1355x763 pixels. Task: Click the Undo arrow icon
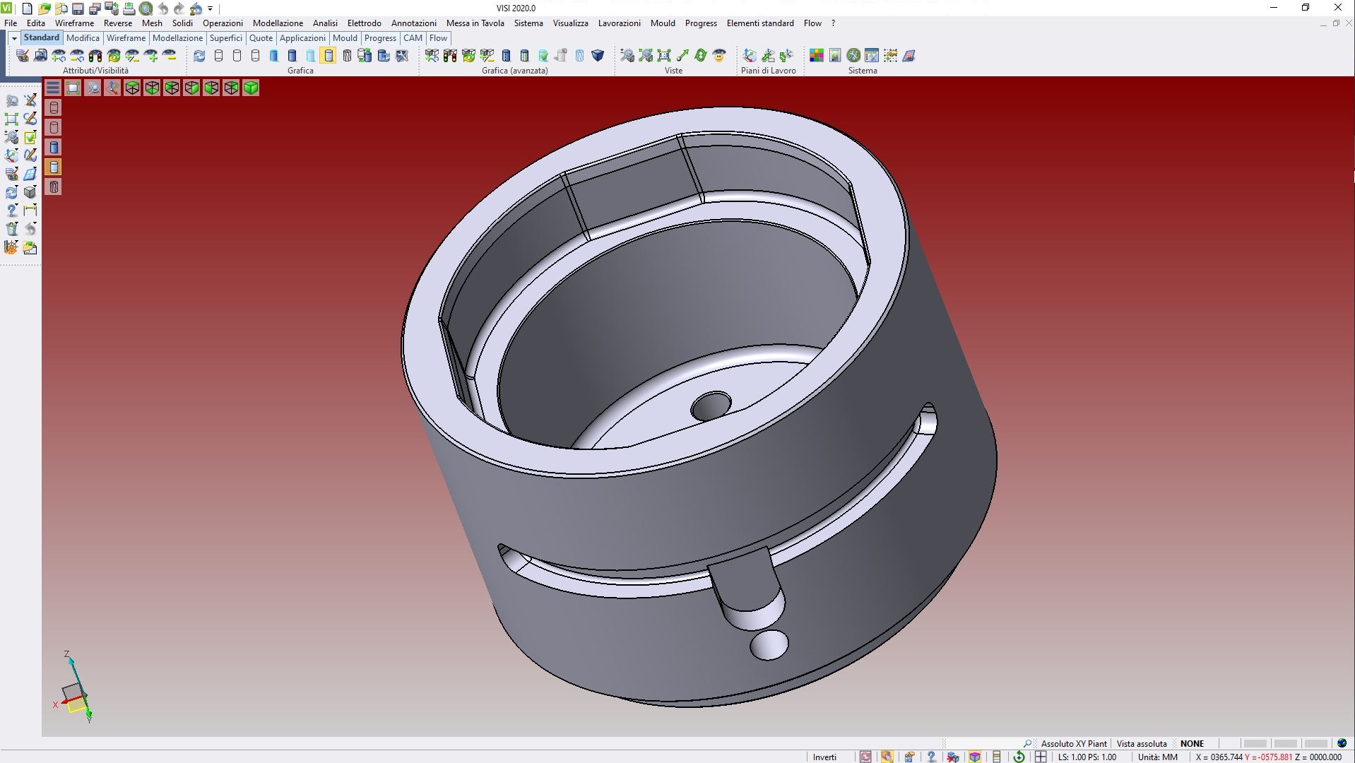click(163, 8)
